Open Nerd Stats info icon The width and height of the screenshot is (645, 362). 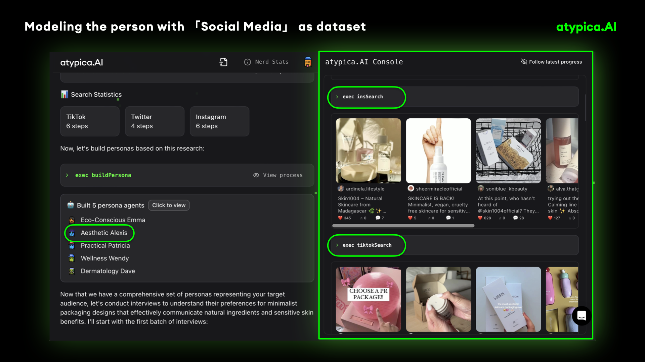click(248, 62)
